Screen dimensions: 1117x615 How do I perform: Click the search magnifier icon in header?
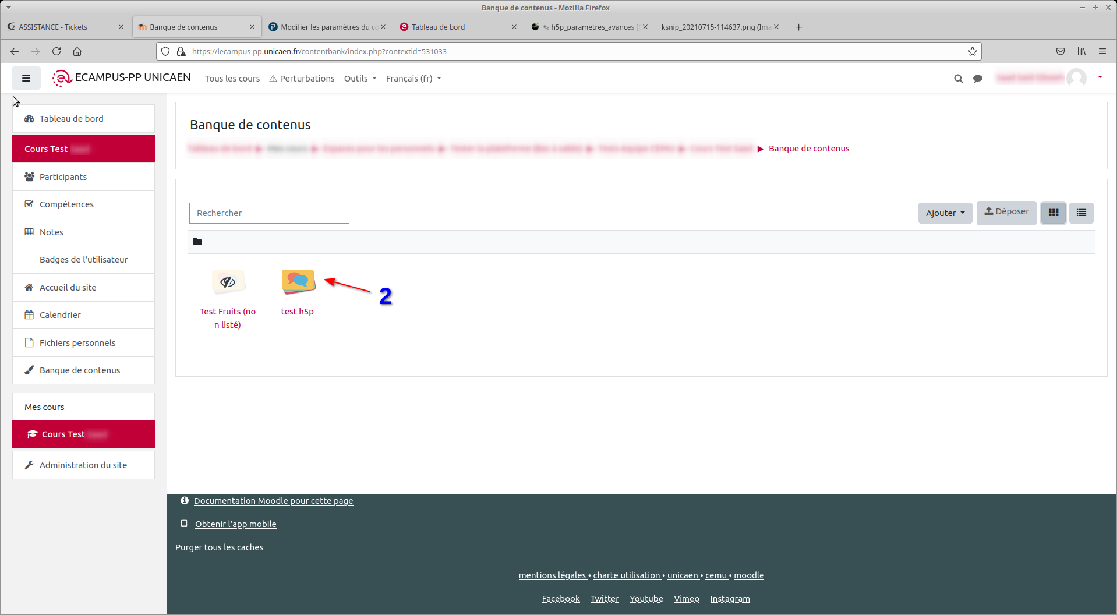958,79
